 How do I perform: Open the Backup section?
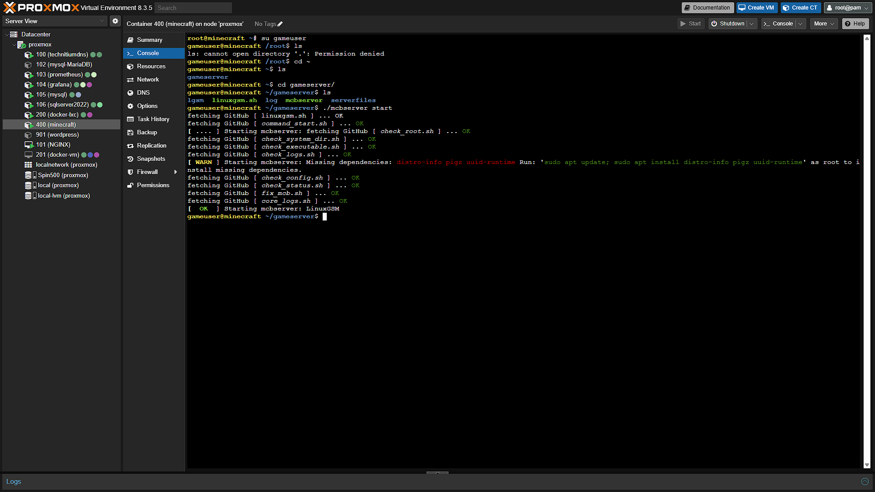pos(154,133)
